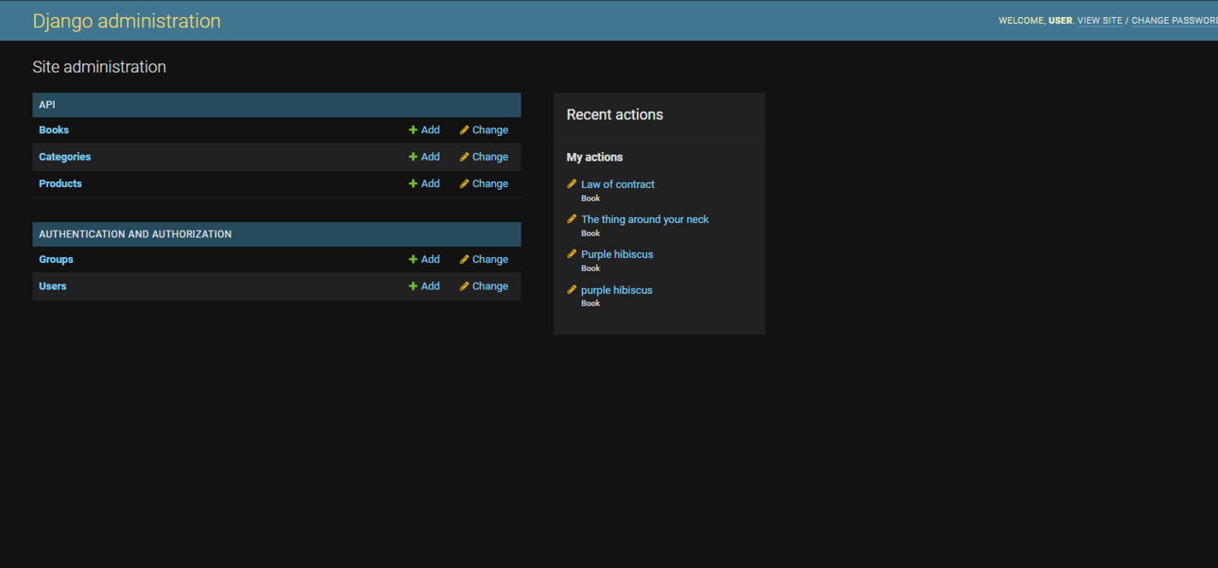Open the Books model list
This screenshot has width=1218, height=568.
coord(53,130)
